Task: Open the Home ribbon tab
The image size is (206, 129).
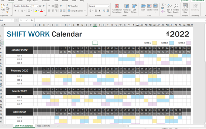Action: 11,1
